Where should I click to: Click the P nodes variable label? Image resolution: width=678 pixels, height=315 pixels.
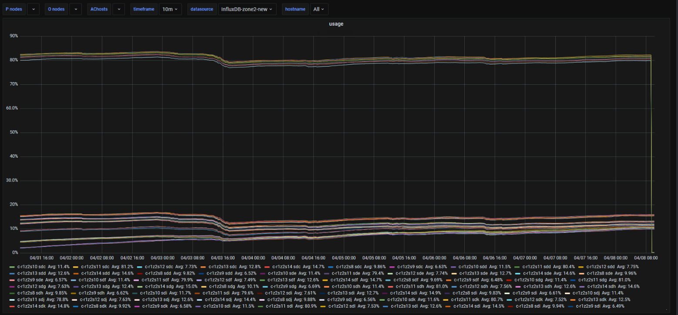[14, 9]
